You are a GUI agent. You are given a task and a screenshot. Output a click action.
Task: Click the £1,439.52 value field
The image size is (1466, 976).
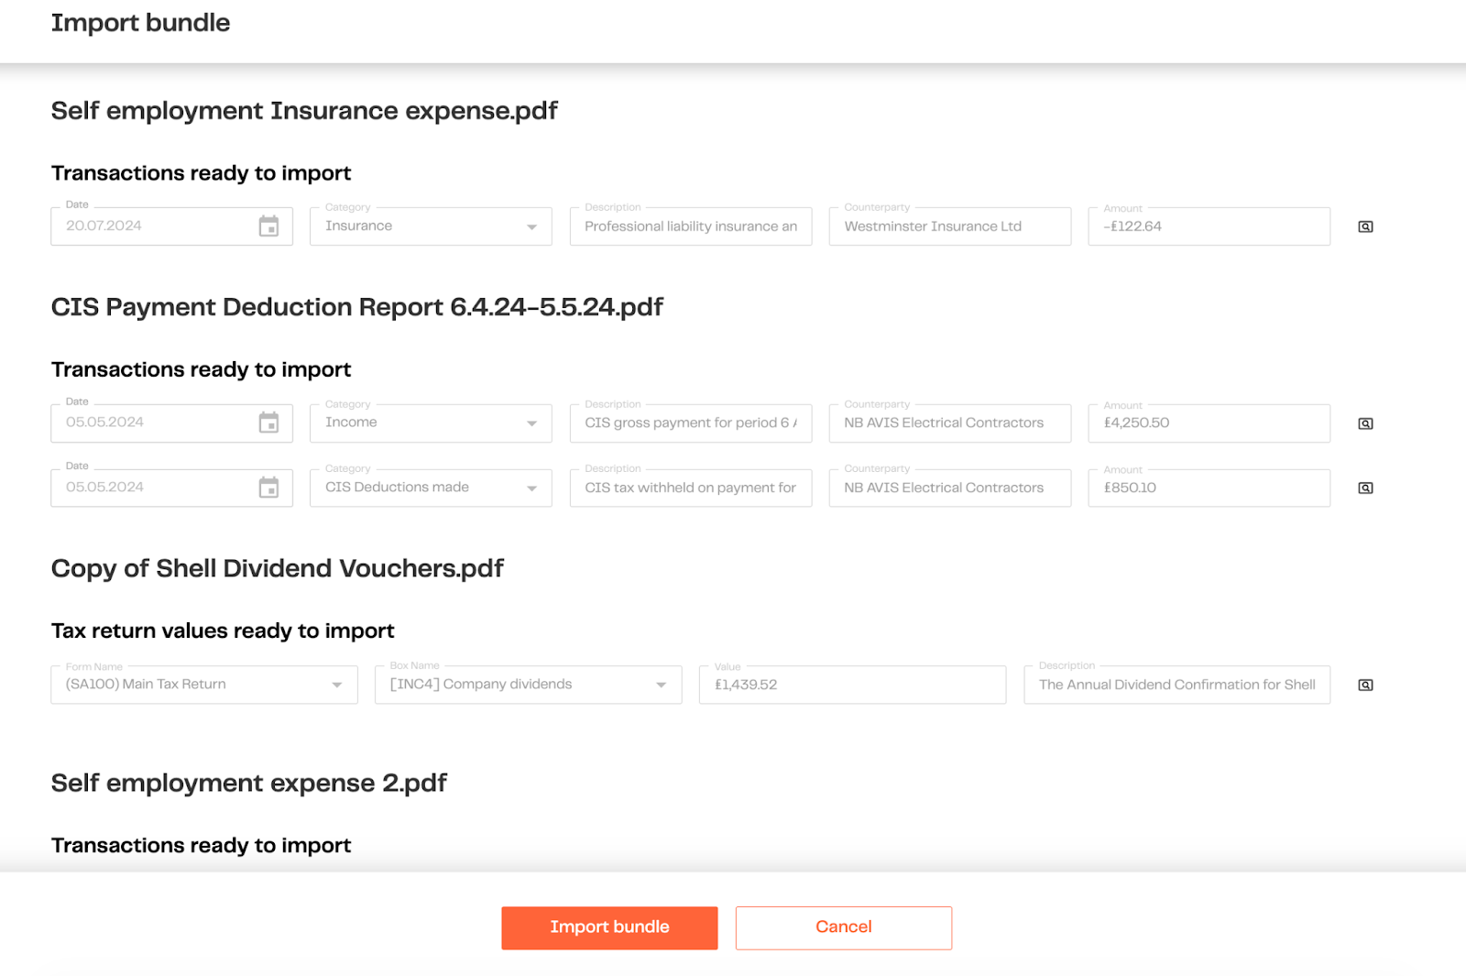coord(851,685)
